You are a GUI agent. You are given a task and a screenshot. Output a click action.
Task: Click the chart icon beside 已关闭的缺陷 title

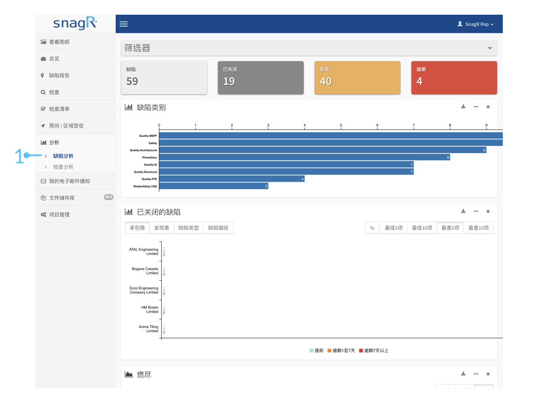click(x=129, y=212)
